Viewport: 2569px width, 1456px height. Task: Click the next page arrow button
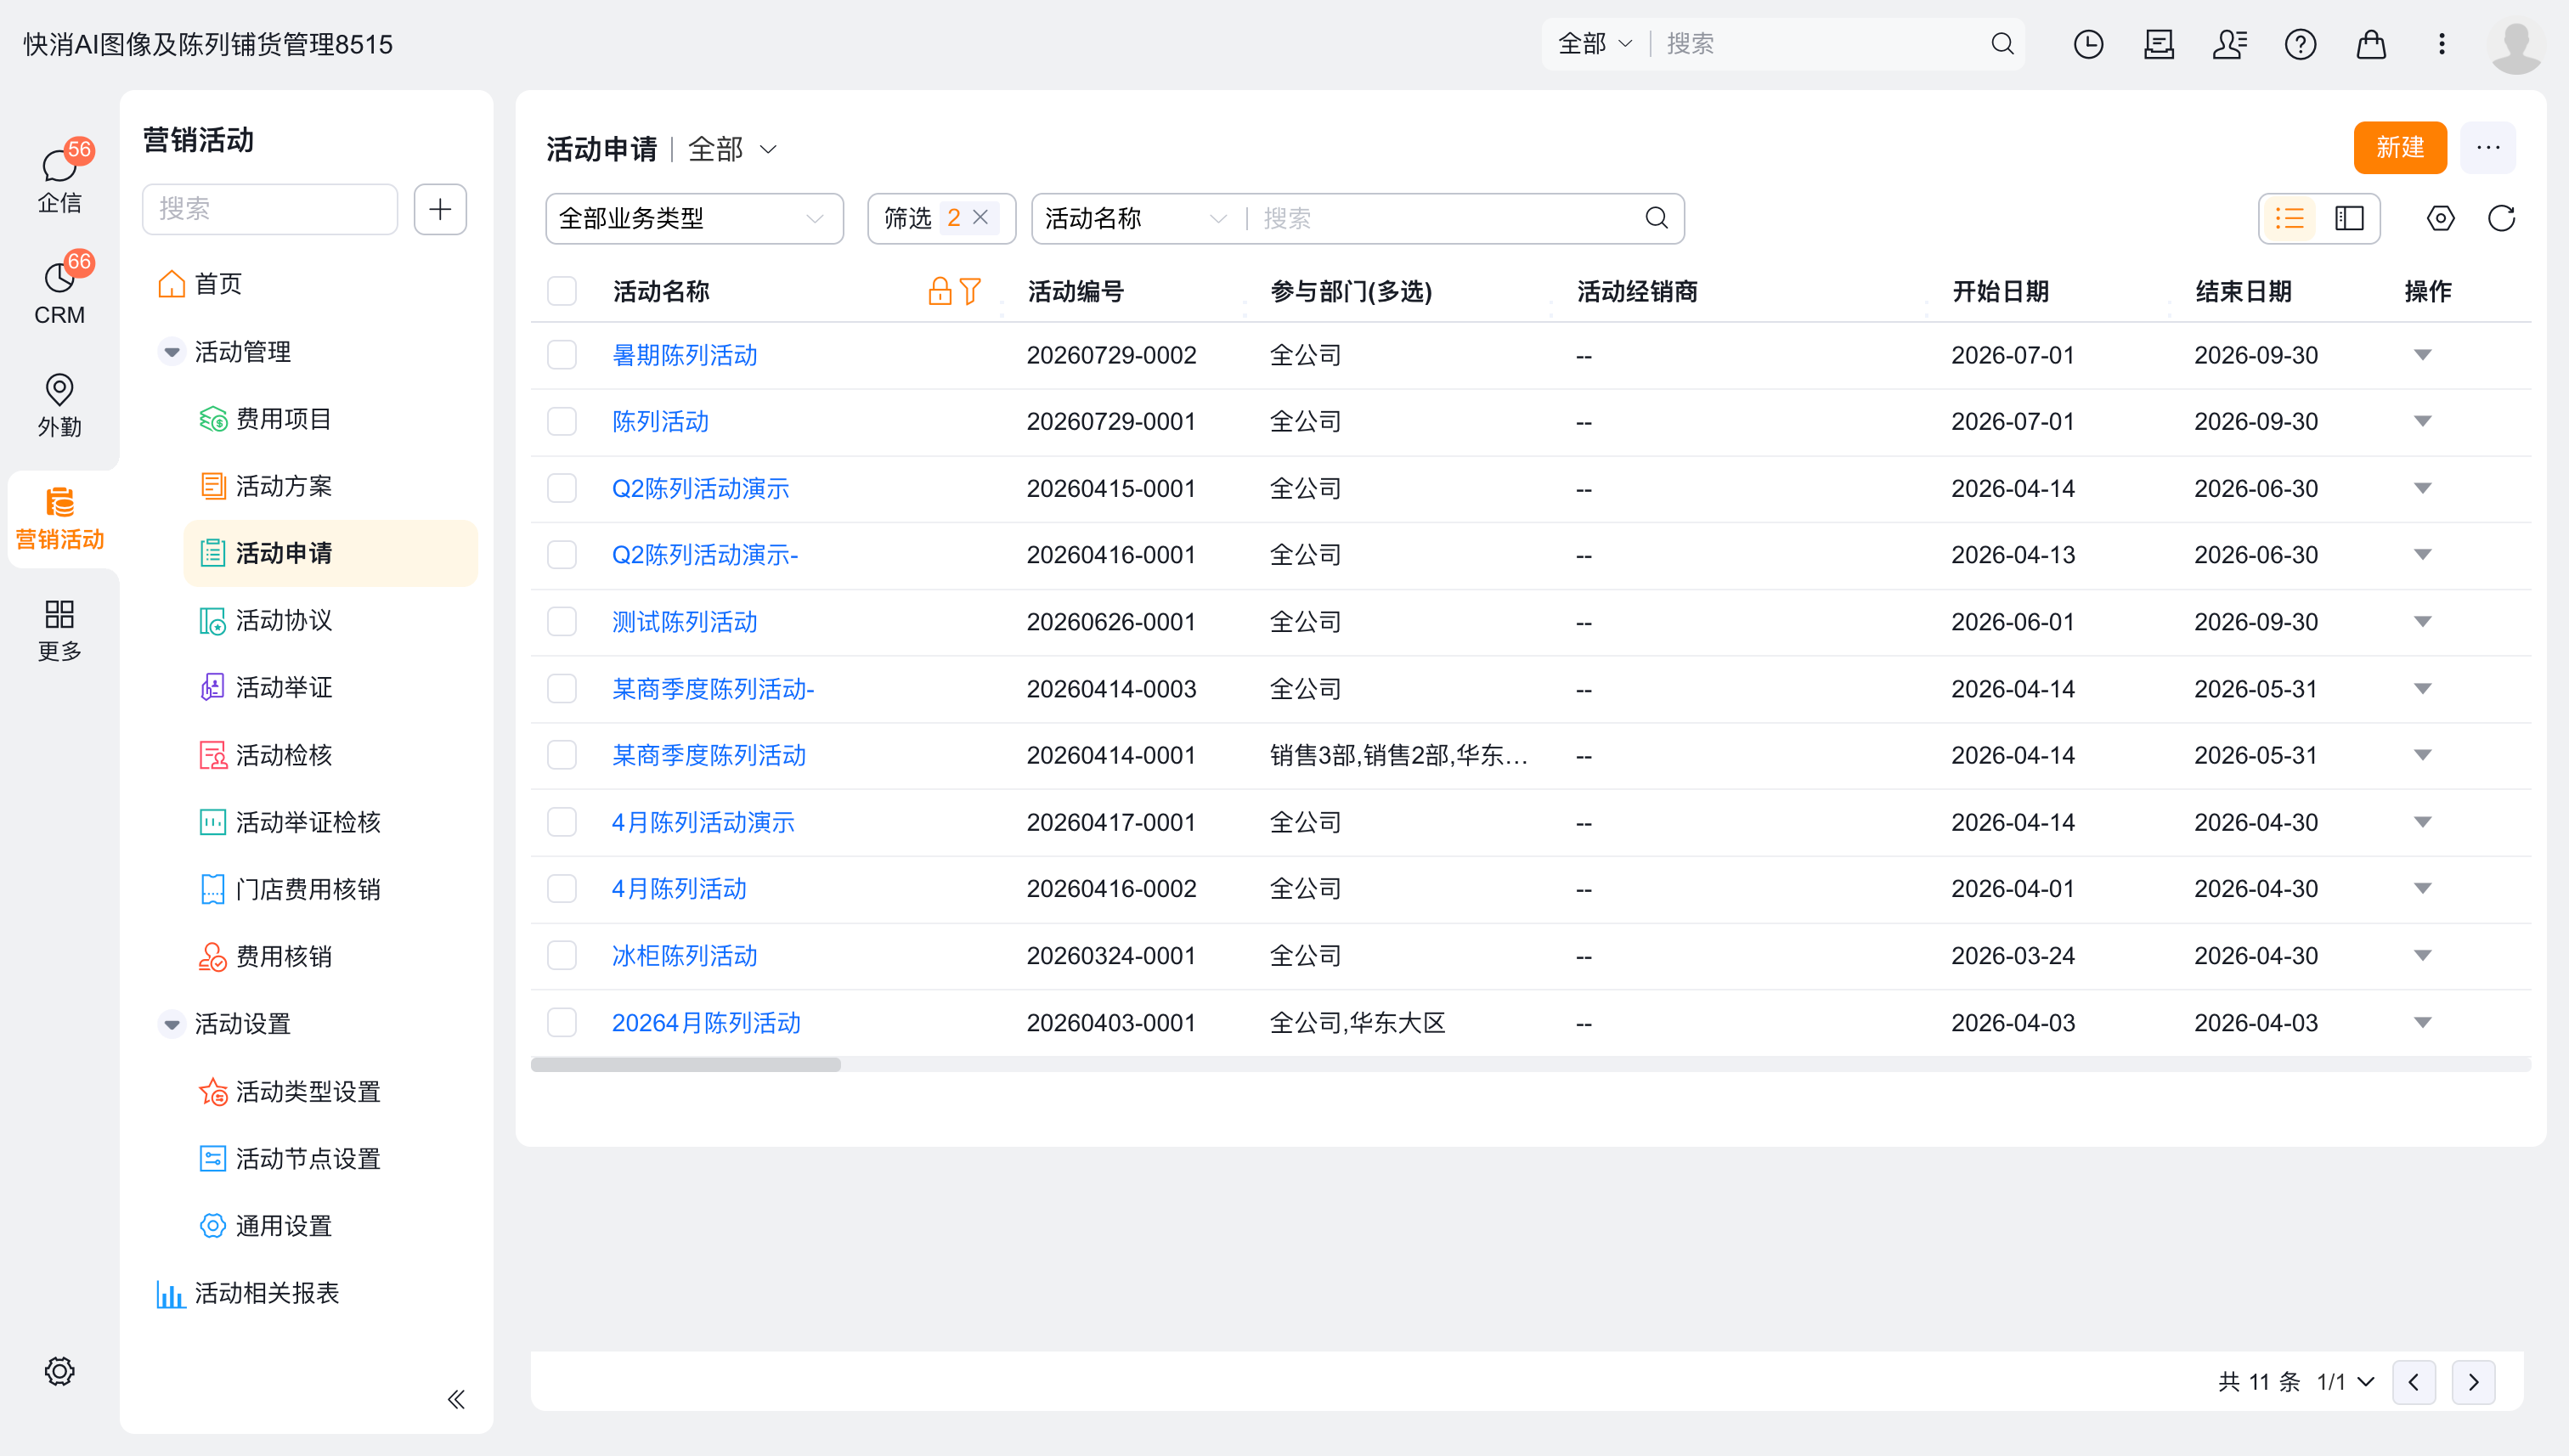click(2473, 1382)
